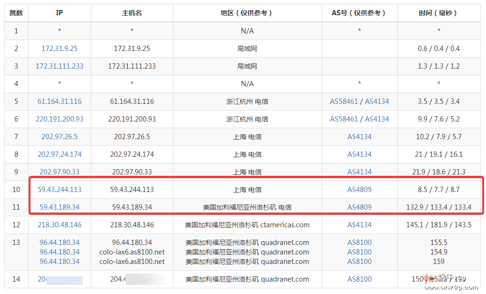Click the hostname colo-lax6.as8100.net
The image size is (486, 294).
tap(132, 252)
